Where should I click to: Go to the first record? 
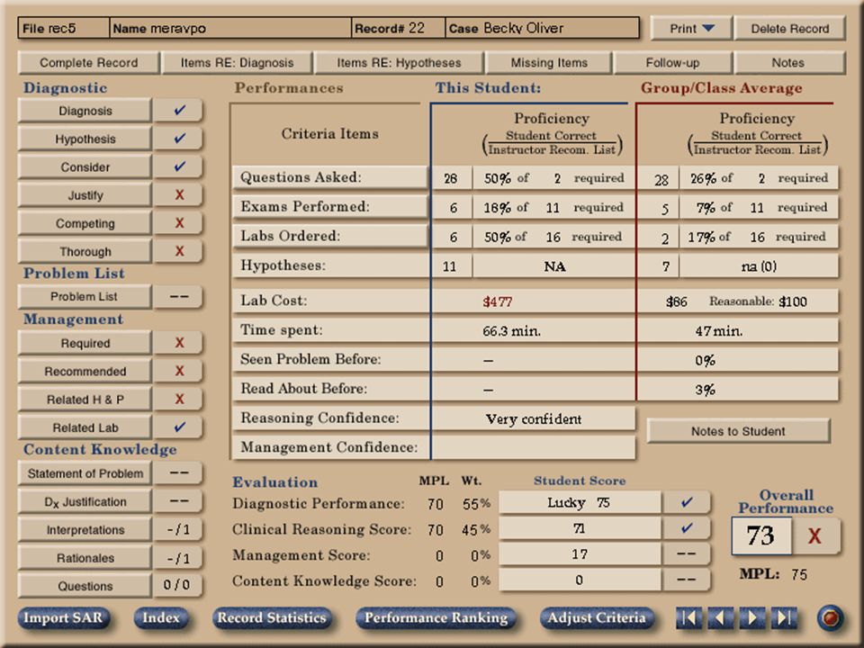(x=688, y=617)
